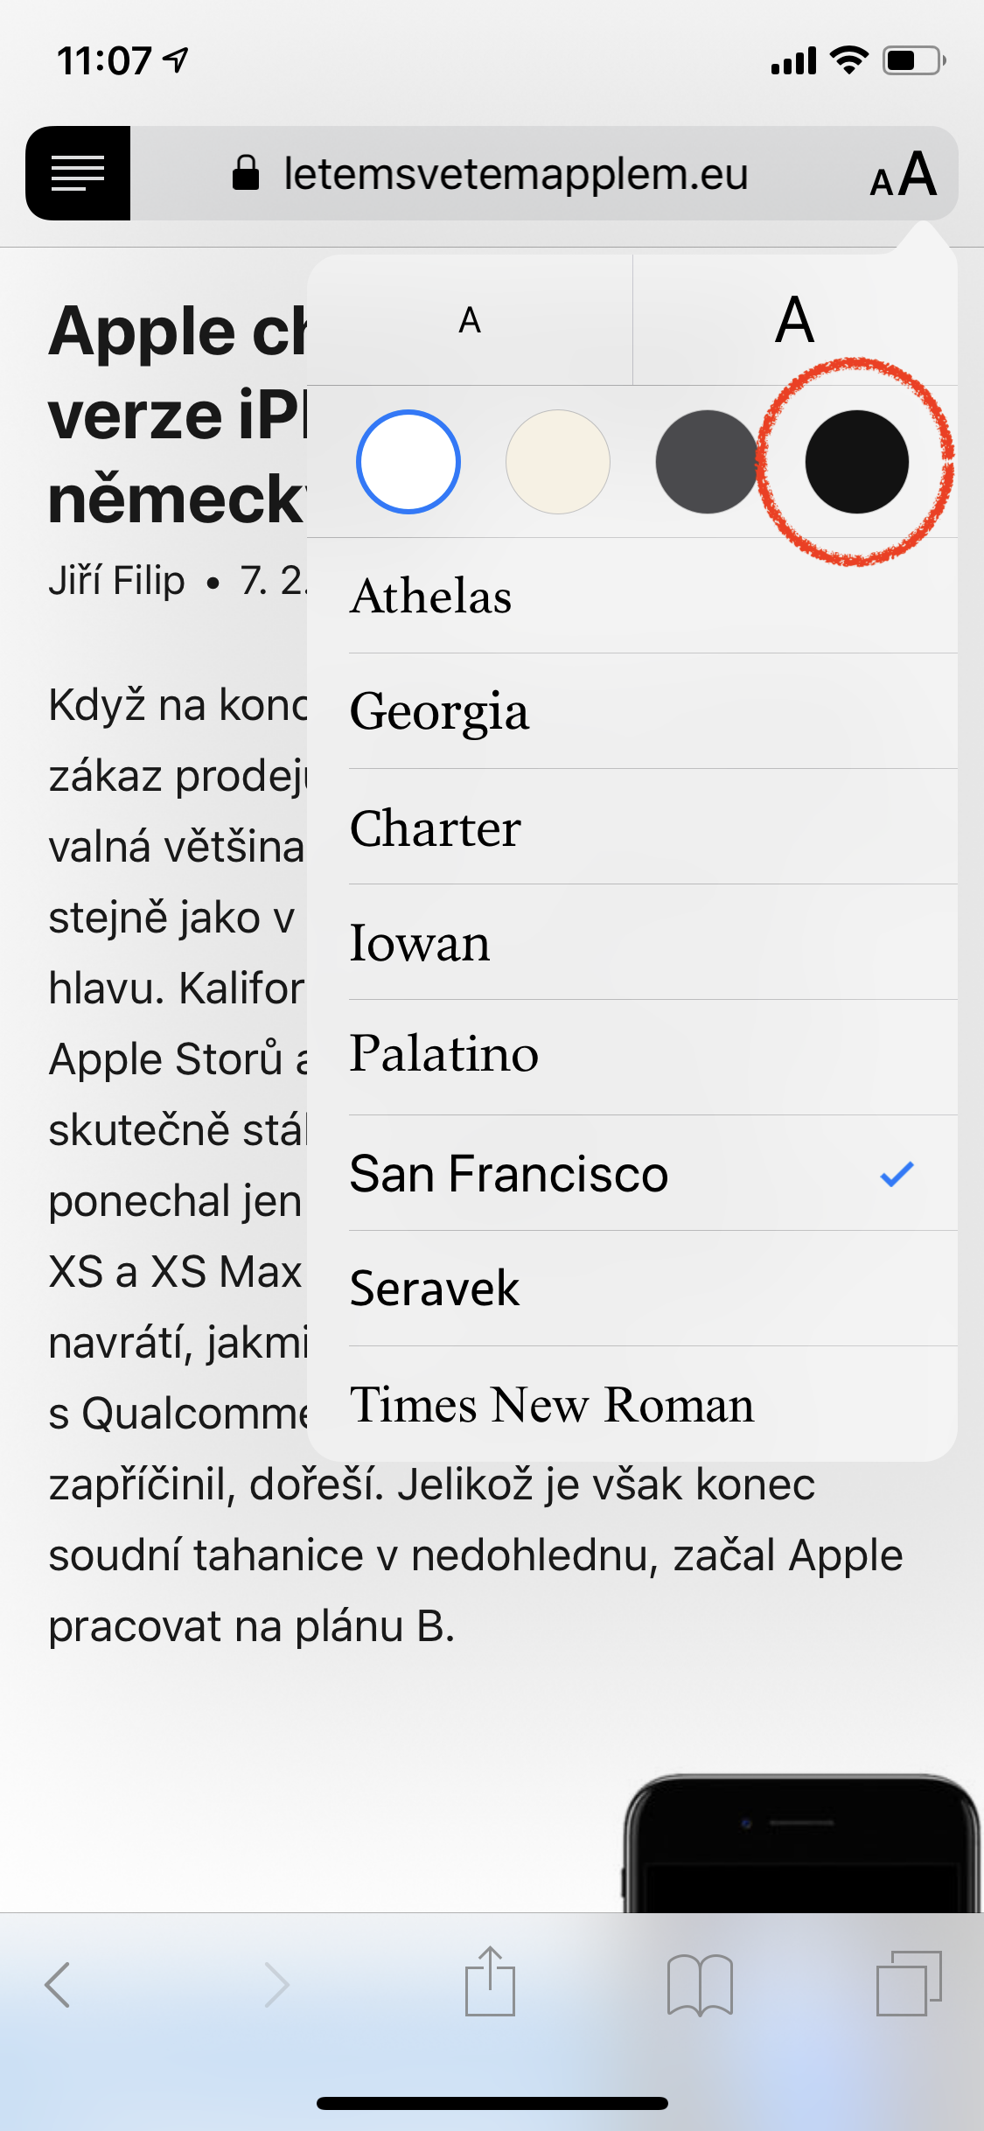Select the black background theme

click(856, 462)
